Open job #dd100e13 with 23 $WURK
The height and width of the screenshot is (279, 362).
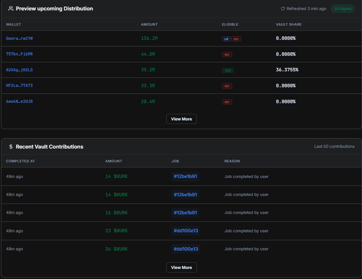click(x=186, y=231)
